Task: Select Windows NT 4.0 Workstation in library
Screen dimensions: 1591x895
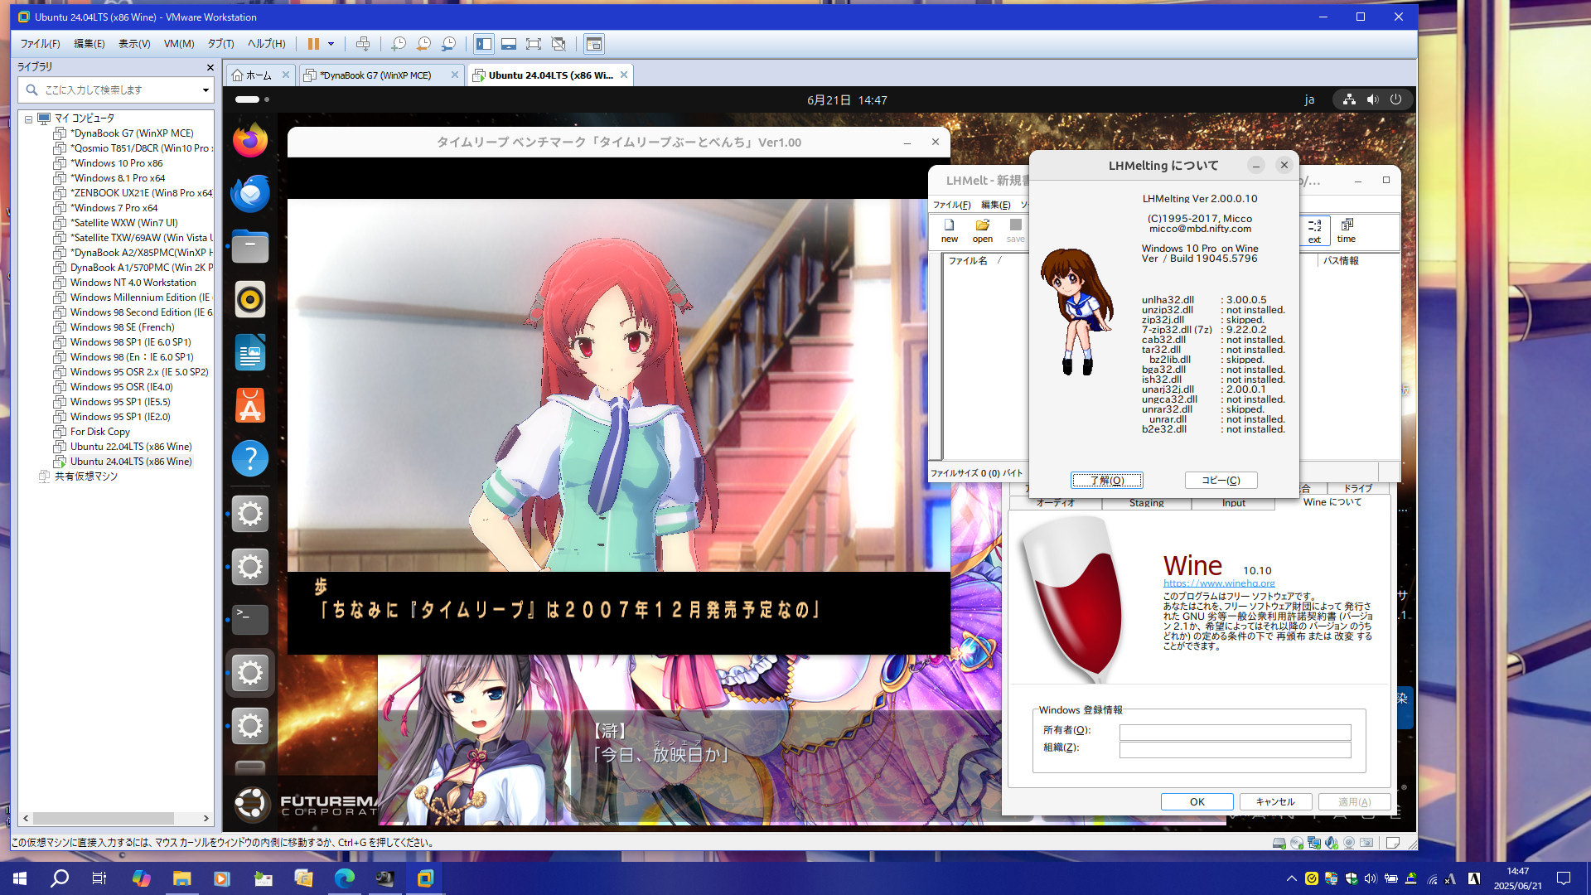Action: [133, 283]
